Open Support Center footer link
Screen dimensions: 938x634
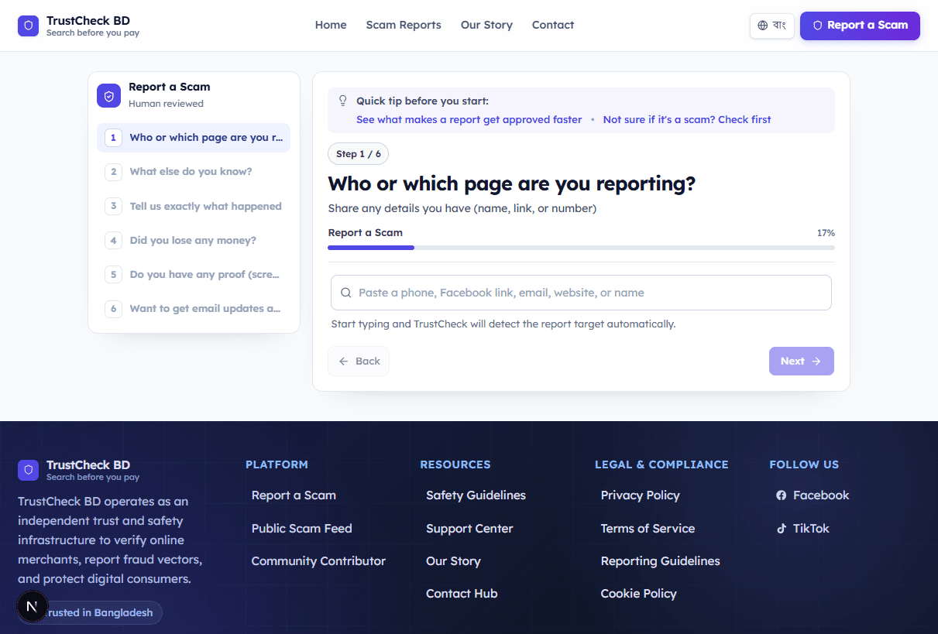[x=469, y=529]
